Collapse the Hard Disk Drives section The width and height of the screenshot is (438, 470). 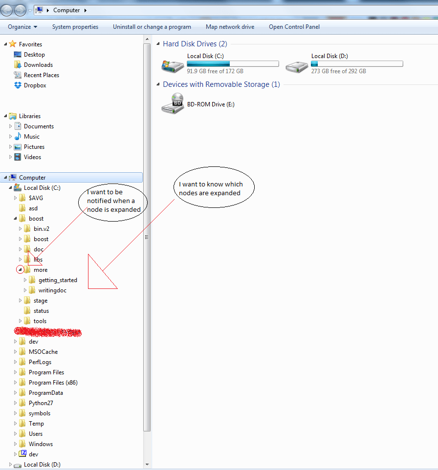click(157, 43)
